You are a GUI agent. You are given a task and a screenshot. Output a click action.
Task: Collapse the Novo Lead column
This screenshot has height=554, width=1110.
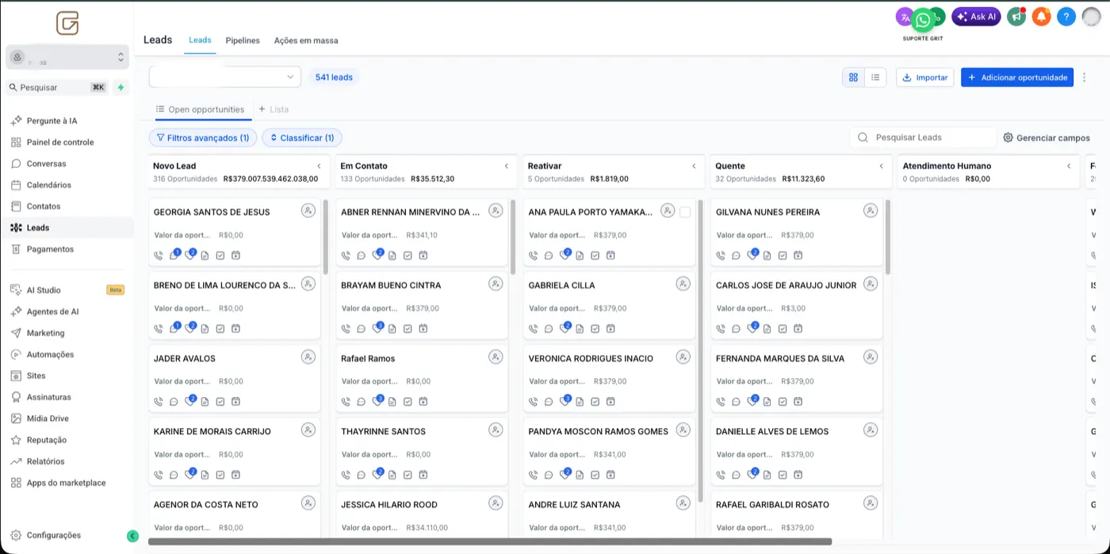[x=319, y=166]
